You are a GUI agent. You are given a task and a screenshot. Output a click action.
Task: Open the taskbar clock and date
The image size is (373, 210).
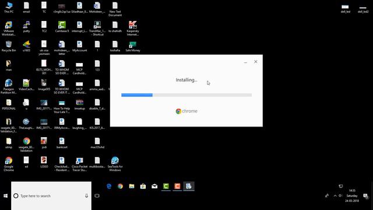click(x=352, y=196)
